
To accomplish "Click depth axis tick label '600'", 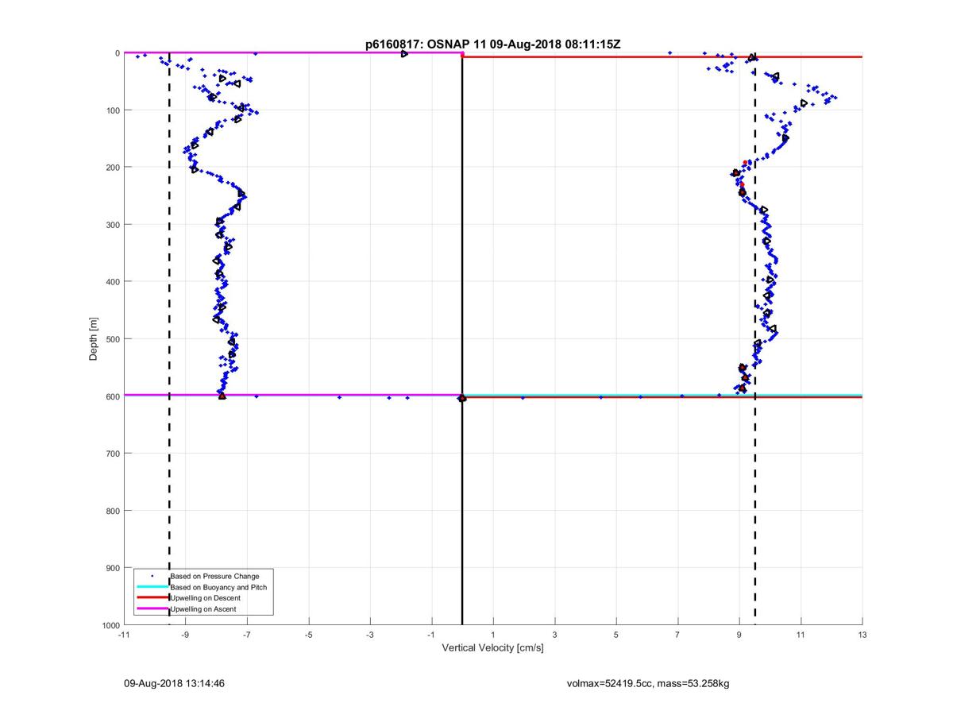I will 112,396.
